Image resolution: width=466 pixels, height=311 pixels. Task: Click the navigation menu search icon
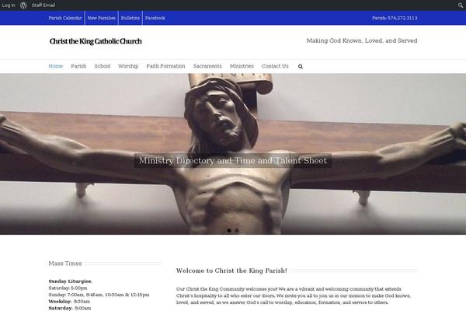point(301,66)
